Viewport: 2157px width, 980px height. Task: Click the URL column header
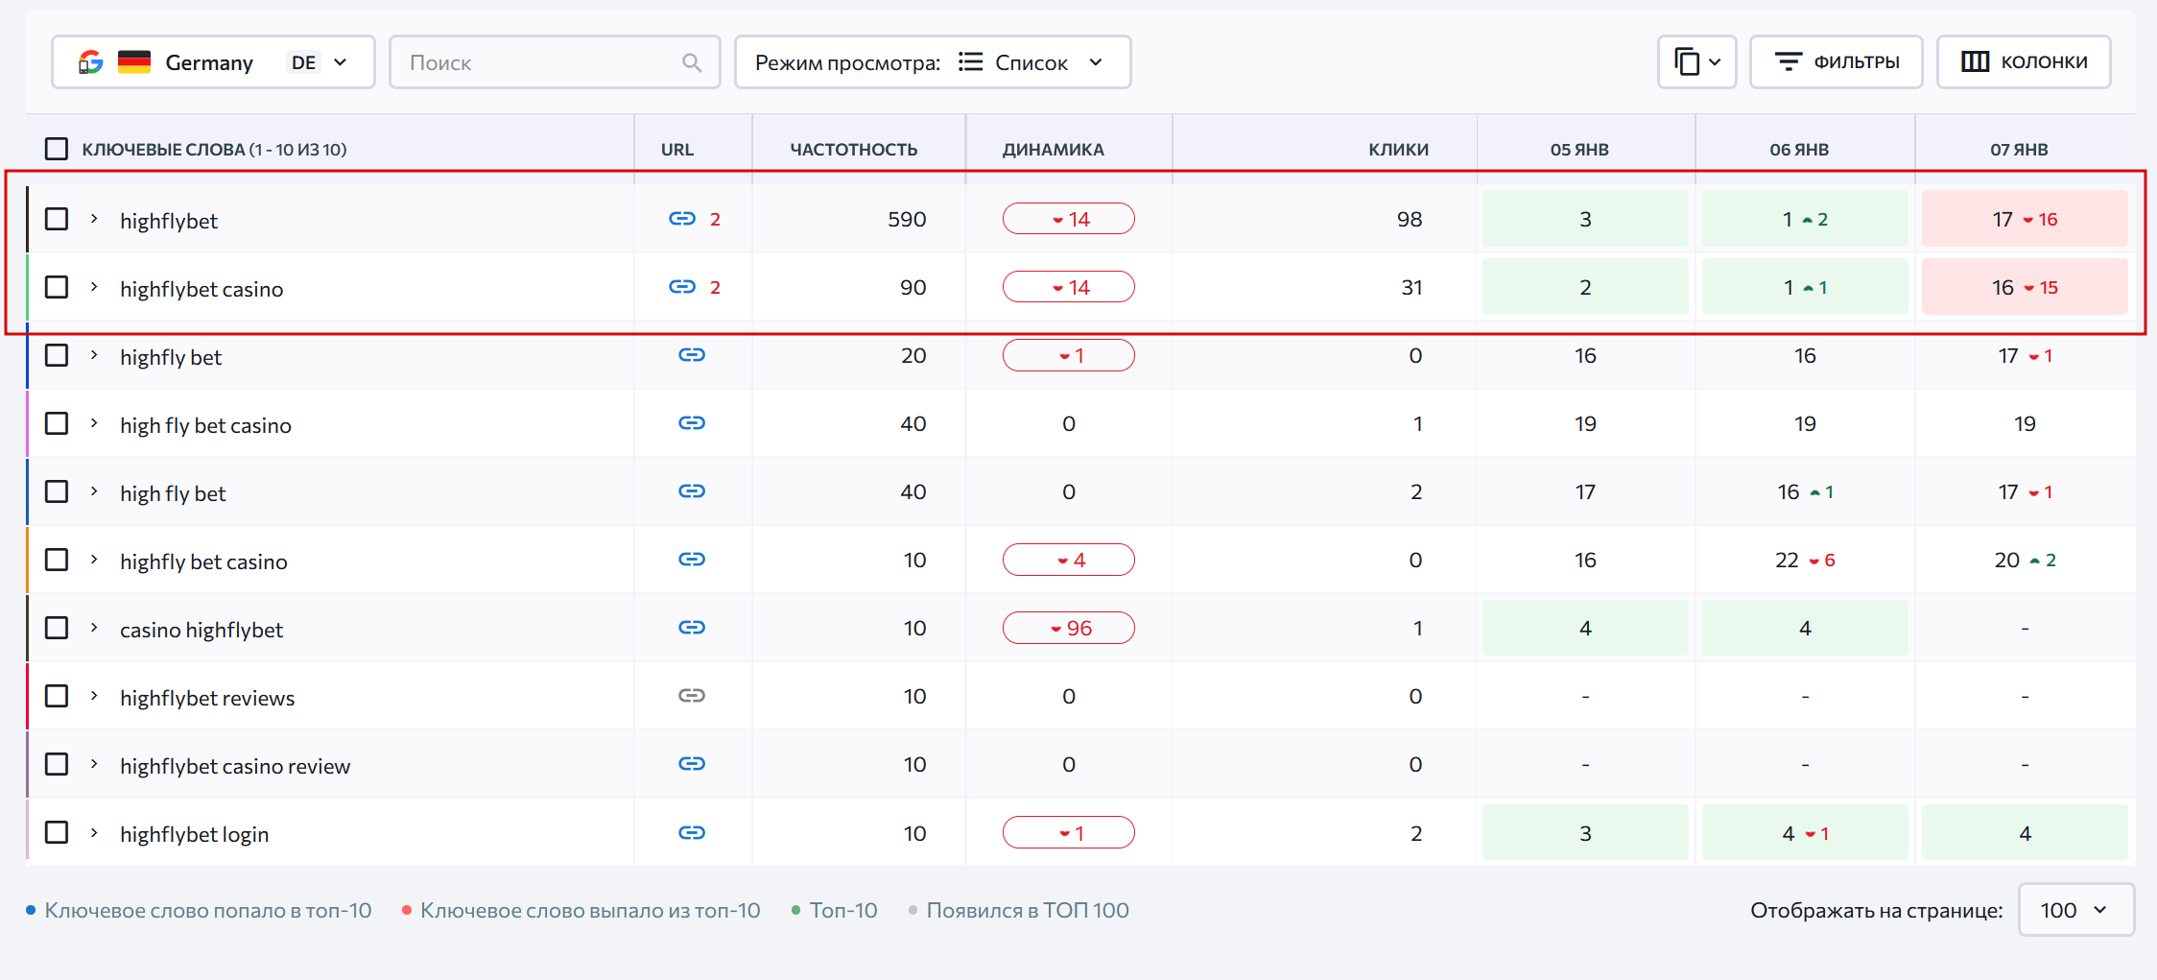click(x=677, y=150)
